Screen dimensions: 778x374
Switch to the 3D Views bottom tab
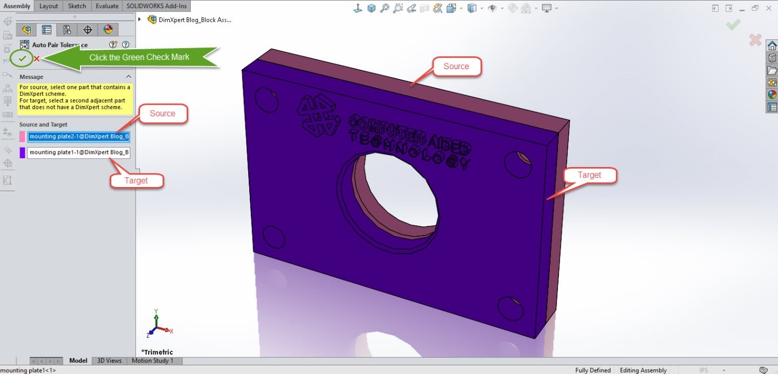(110, 360)
